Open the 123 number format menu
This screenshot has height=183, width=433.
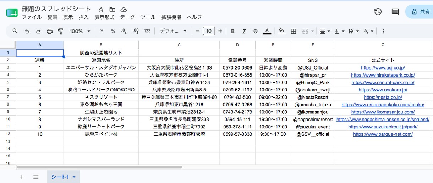click(147, 31)
